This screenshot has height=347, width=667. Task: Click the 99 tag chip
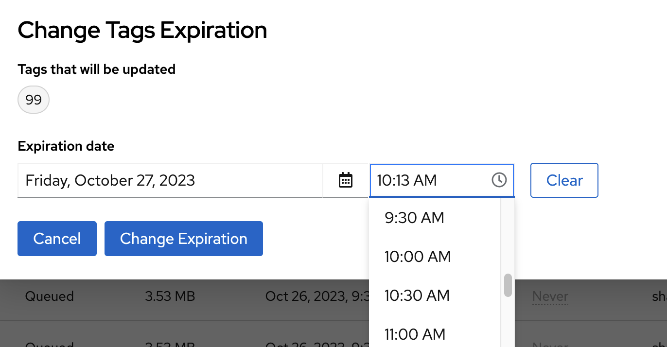point(34,100)
